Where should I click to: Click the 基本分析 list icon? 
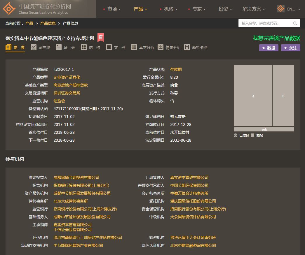(134, 48)
